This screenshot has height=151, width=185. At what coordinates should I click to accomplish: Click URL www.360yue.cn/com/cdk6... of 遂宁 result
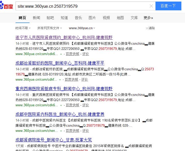(37, 54)
